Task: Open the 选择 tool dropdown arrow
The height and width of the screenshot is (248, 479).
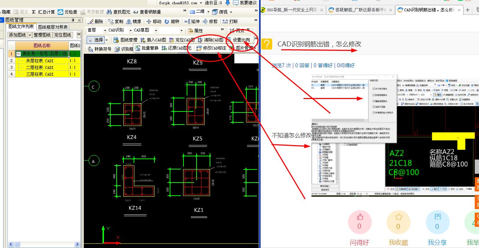Action: [x=107, y=40]
